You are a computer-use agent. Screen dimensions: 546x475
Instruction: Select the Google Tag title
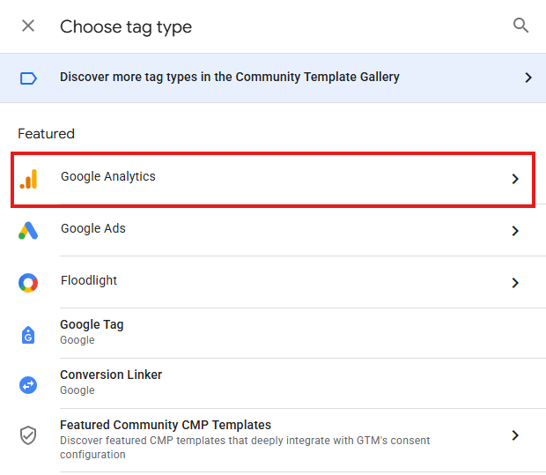92,325
